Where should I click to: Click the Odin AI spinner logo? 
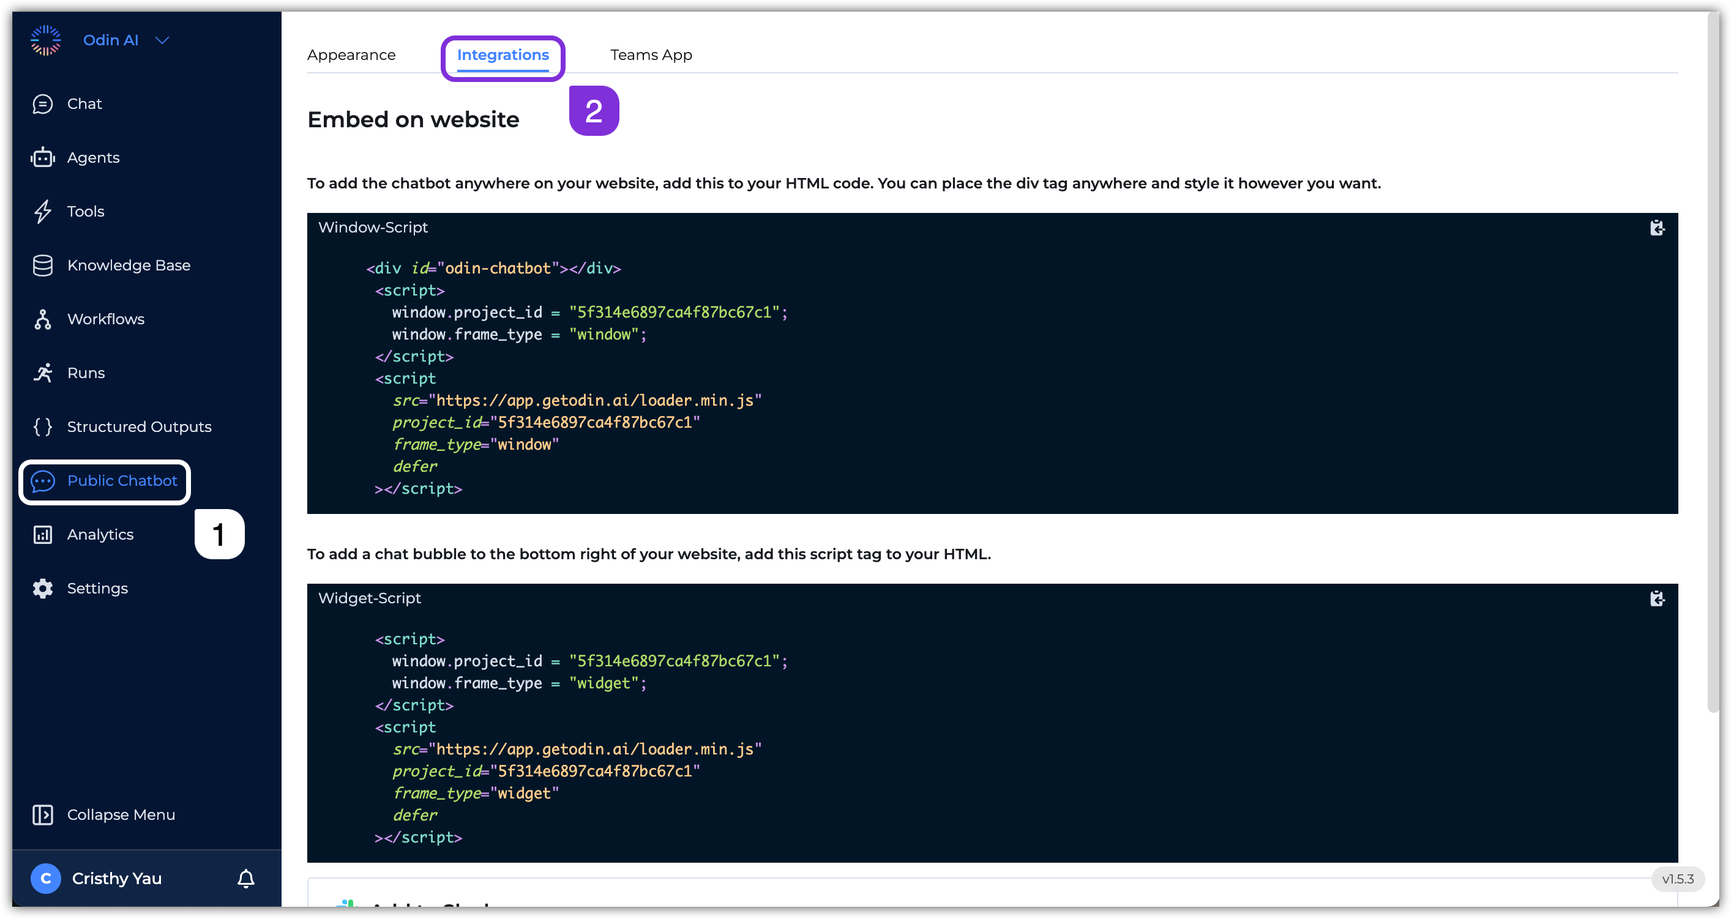click(x=45, y=40)
